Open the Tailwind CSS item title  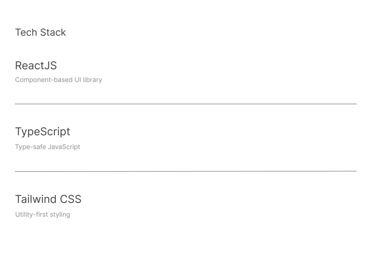coord(48,199)
